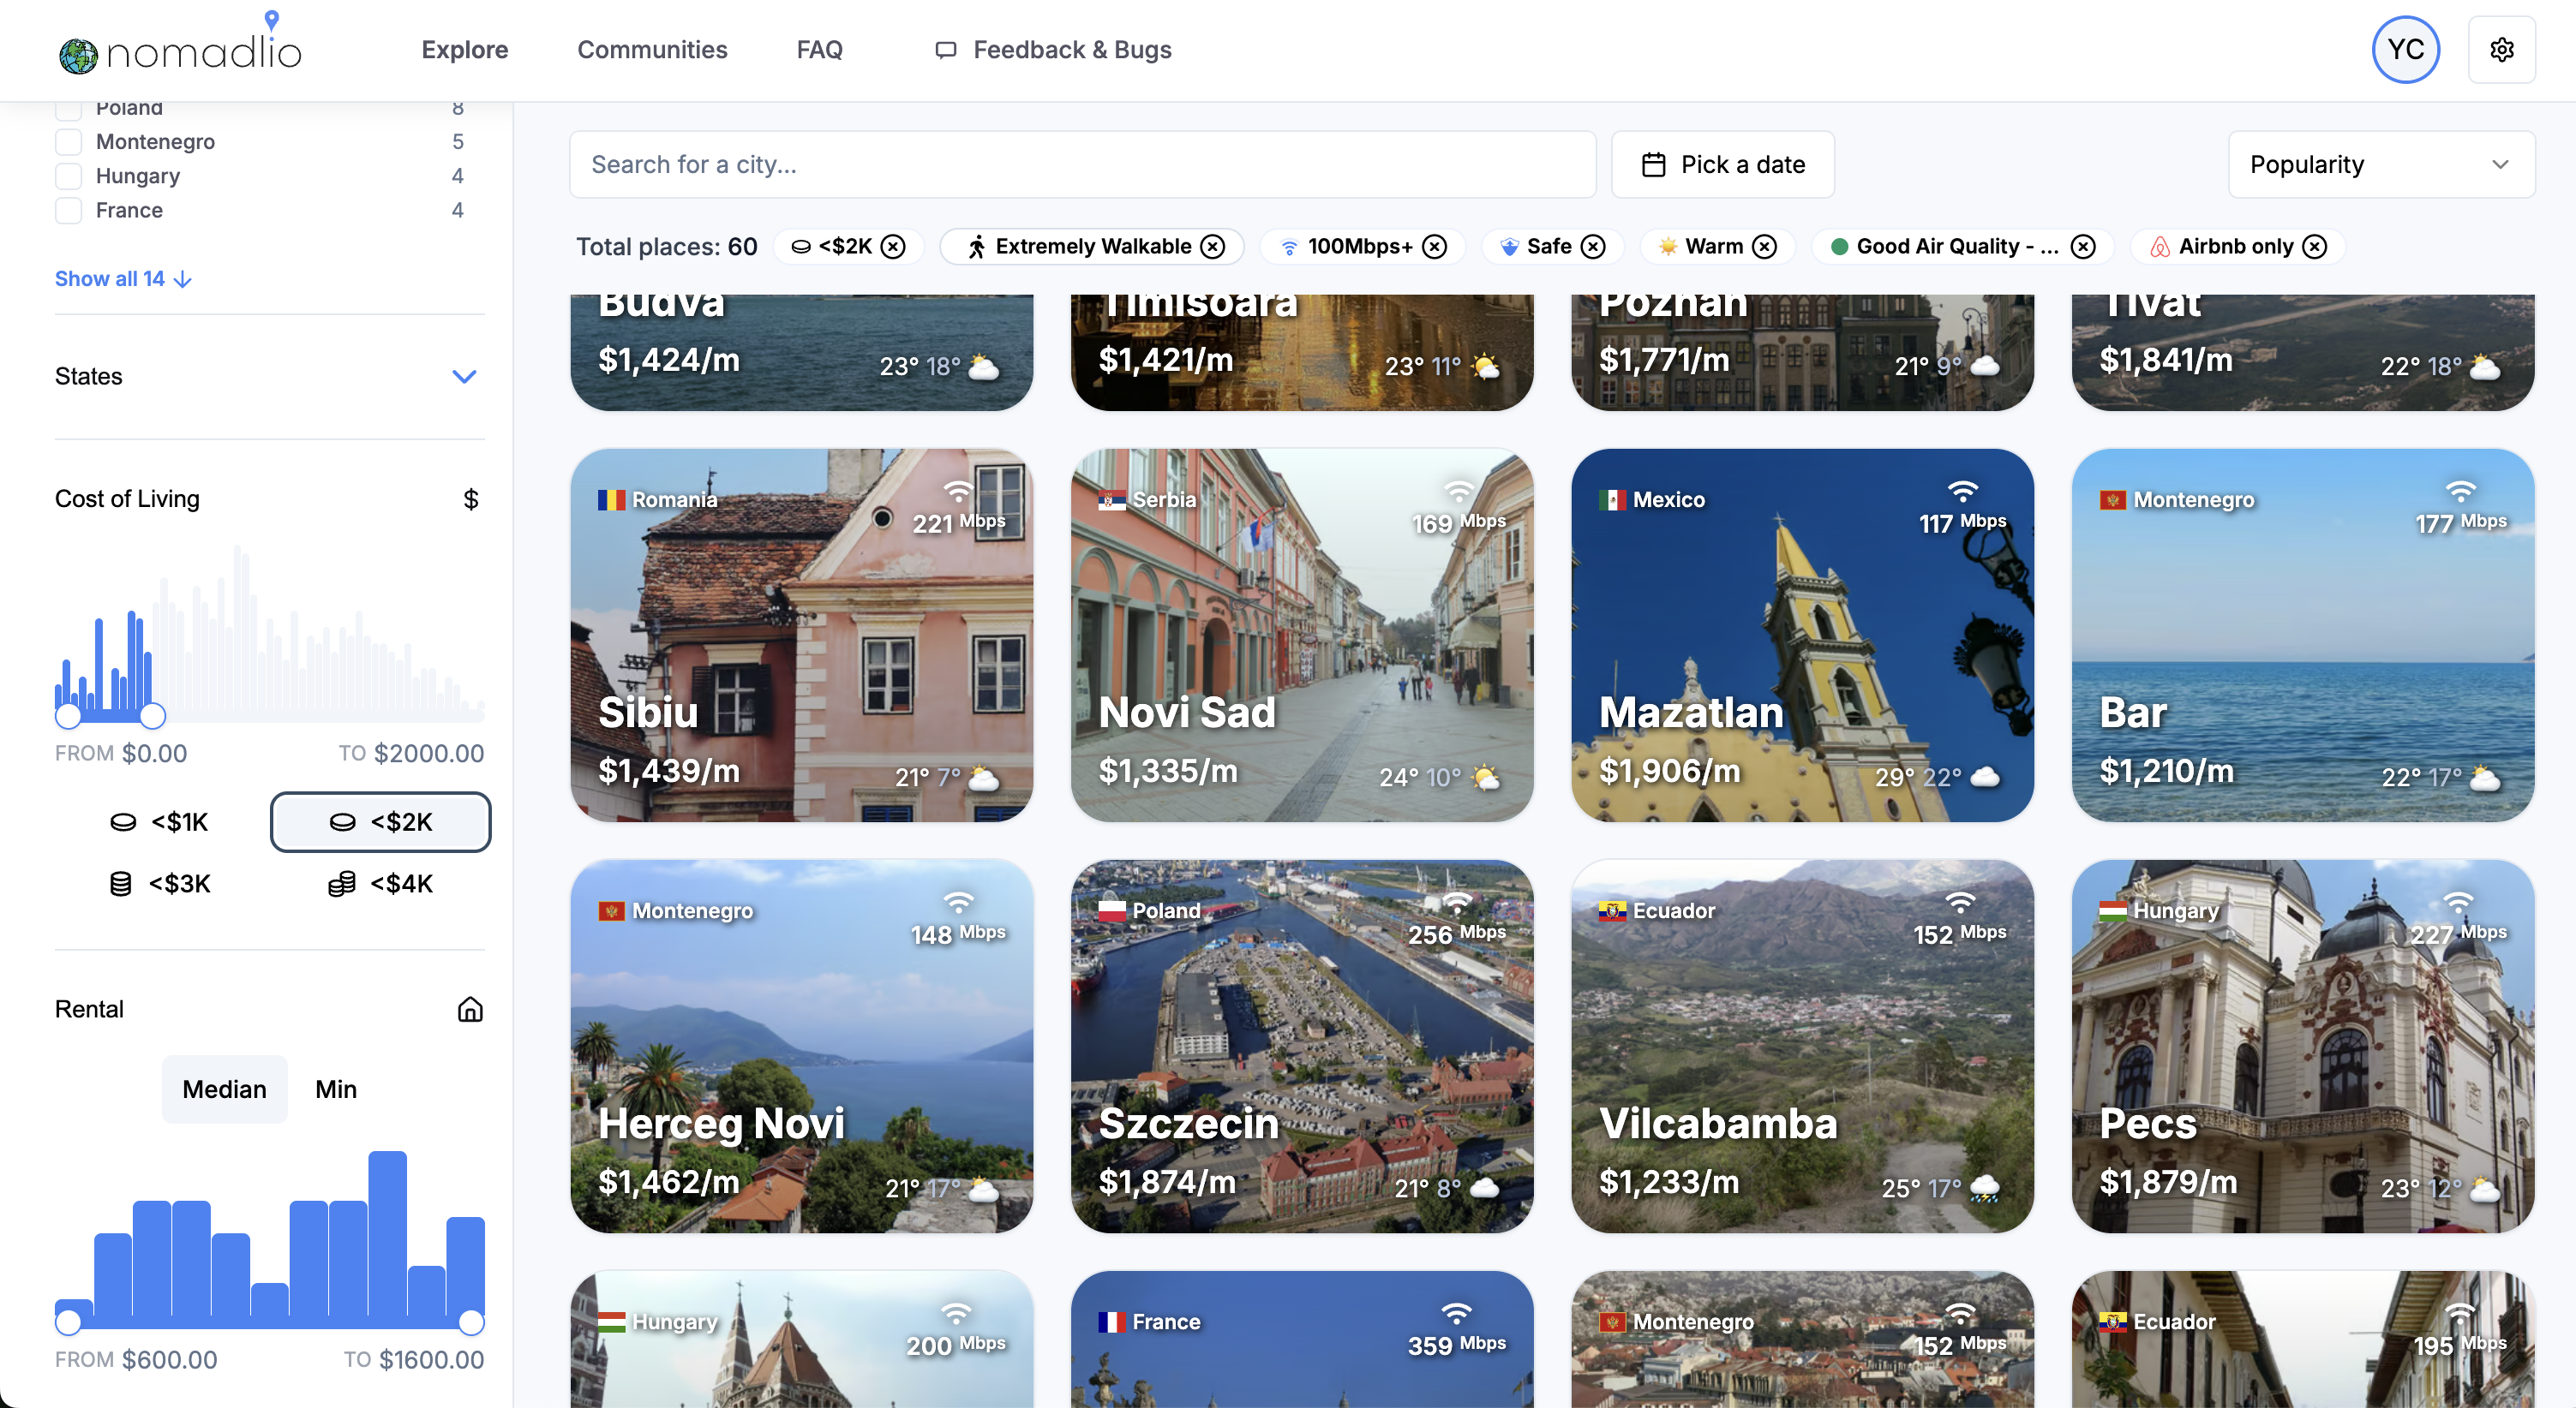Remove the Safe filter chip
The height and width of the screenshot is (1408, 2576).
[1593, 247]
